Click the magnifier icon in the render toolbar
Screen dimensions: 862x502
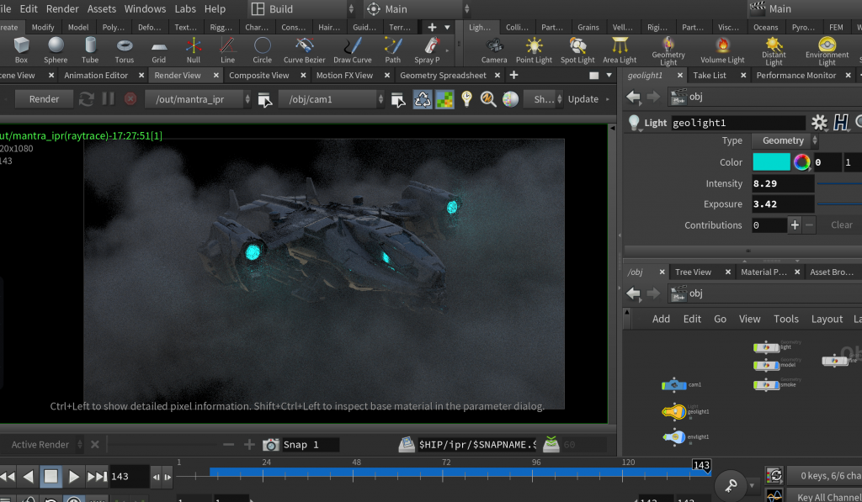pyautogui.click(x=488, y=99)
